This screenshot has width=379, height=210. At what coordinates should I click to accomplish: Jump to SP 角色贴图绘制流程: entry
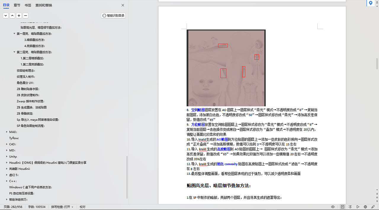pyautogui.click(x=31, y=126)
